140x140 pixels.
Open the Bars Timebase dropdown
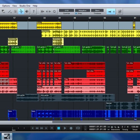click(x=97, y=10)
